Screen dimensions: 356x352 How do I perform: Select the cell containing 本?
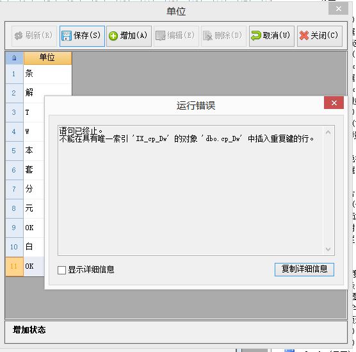pyautogui.click(x=34, y=151)
